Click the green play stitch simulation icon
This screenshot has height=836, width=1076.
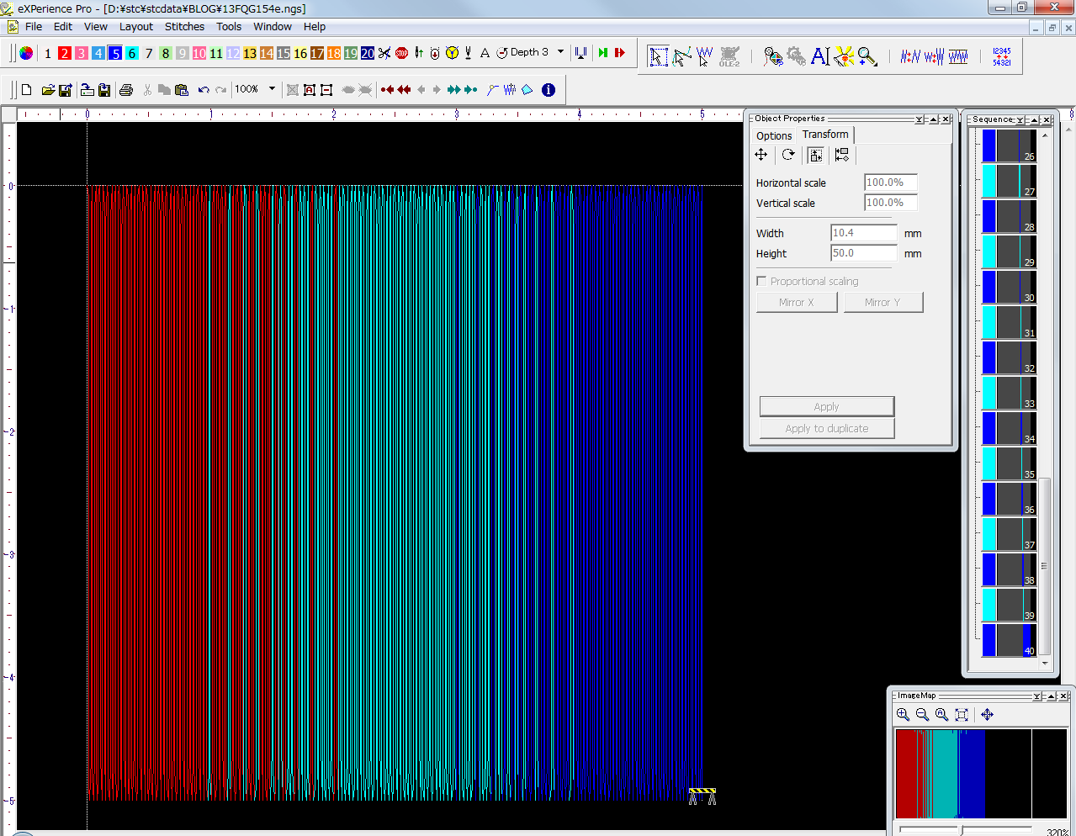click(x=603, y=53)
